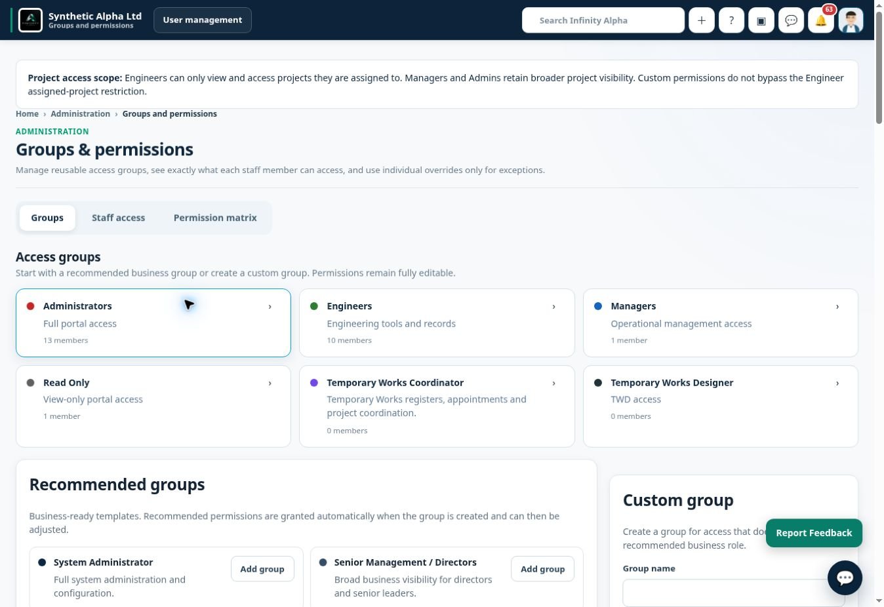Add the Senior Management / Directors group

click(x=542, y=569)
